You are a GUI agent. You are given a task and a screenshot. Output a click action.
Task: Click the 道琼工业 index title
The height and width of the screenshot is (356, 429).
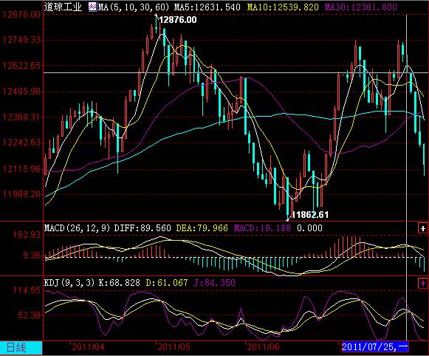pos(63,7)
